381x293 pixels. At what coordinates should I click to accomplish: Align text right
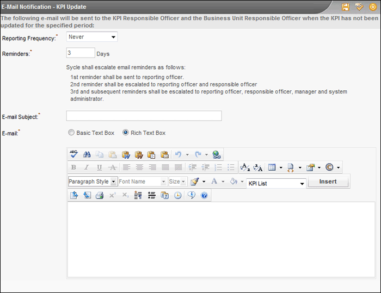[x=152, y=167]
